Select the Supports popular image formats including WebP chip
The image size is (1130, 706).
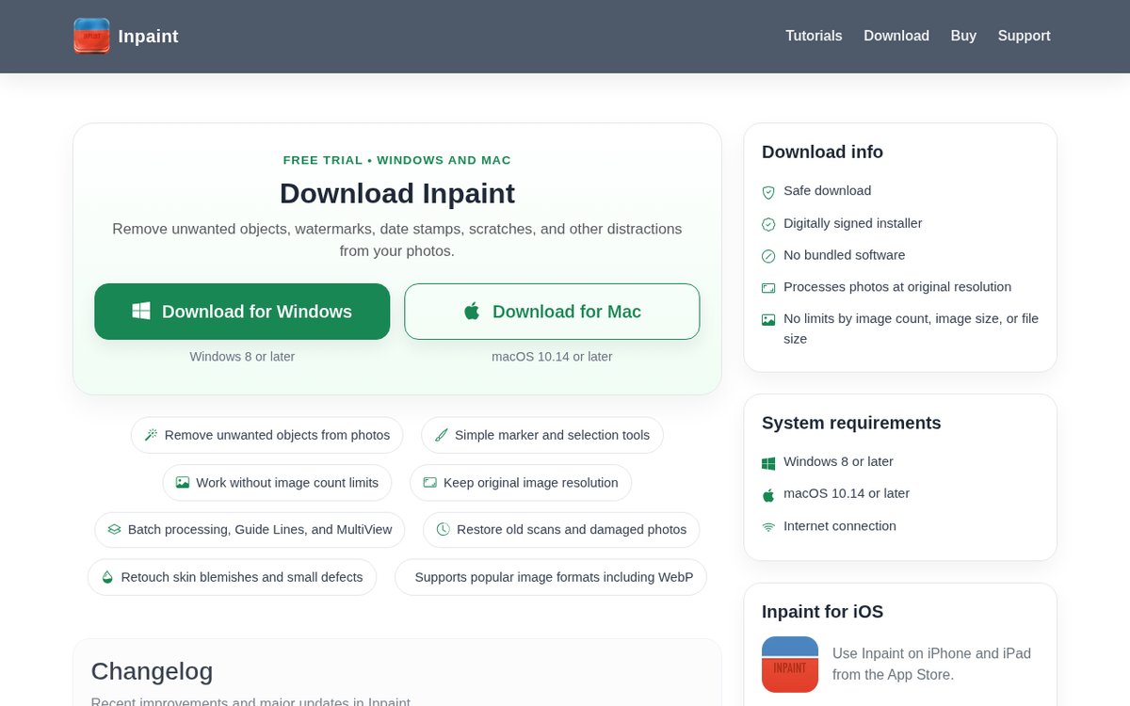(x=551, y=577)
